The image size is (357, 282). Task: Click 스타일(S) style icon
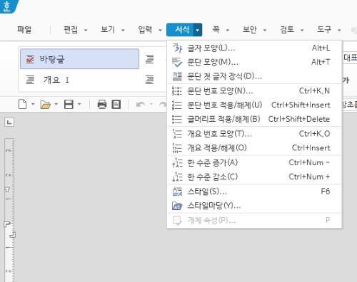click(x=177, y=192)
